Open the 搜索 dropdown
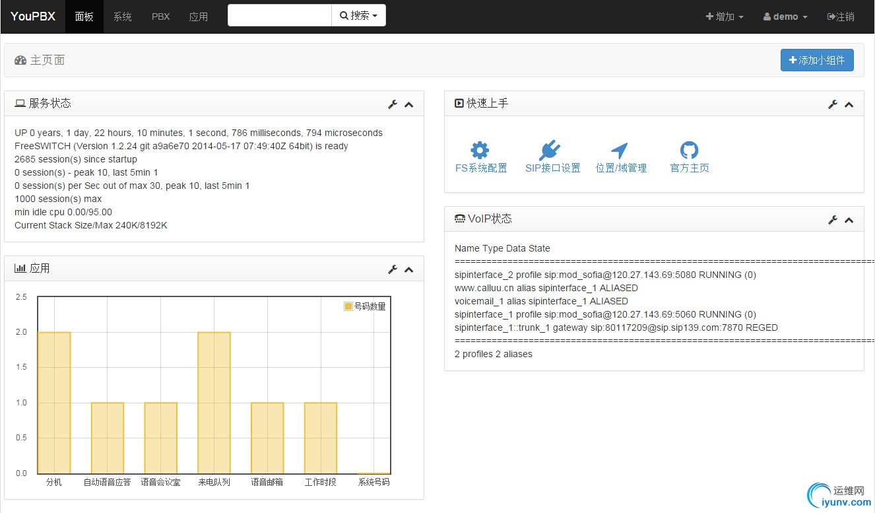 (358, 16)
